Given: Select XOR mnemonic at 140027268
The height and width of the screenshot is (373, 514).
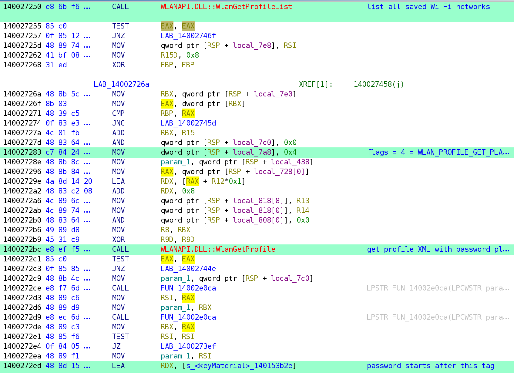Looking at the screenshot, I should [x=118, y=65].
